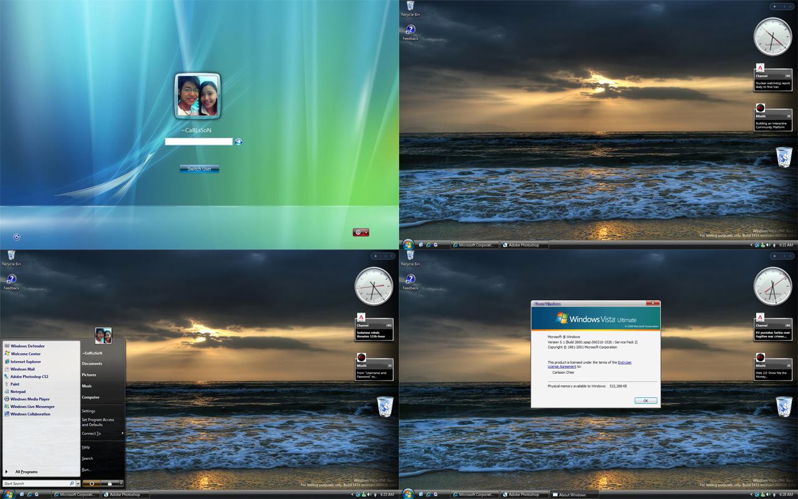
Task: Open Feedback icon on the 8:21 AM desktop
Action: 410,32
